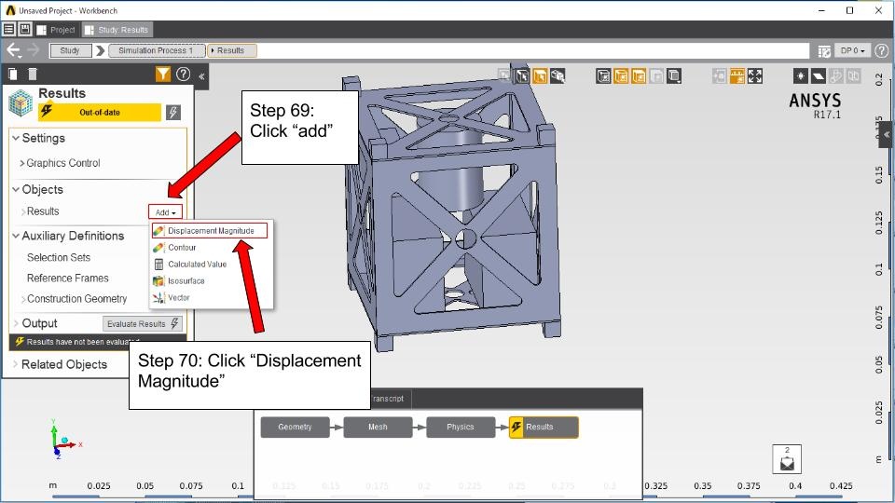The image size is (895, 503).
Task: Click the dark cube-with-cursor selection icon
Action: [522, 75]
